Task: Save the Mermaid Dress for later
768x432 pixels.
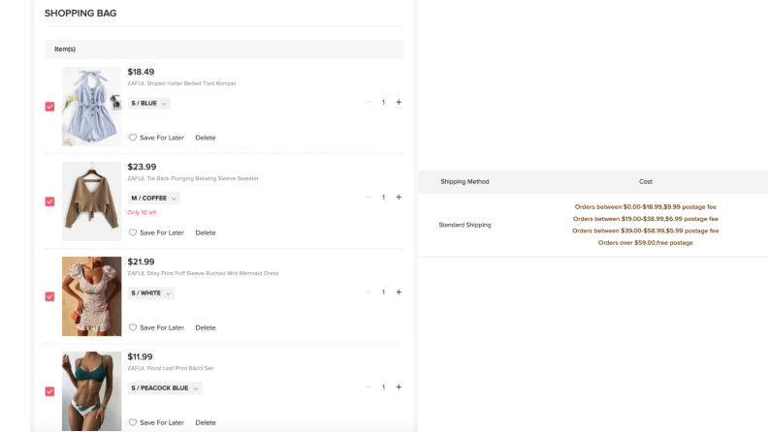Action: click(x=162, y=327)
